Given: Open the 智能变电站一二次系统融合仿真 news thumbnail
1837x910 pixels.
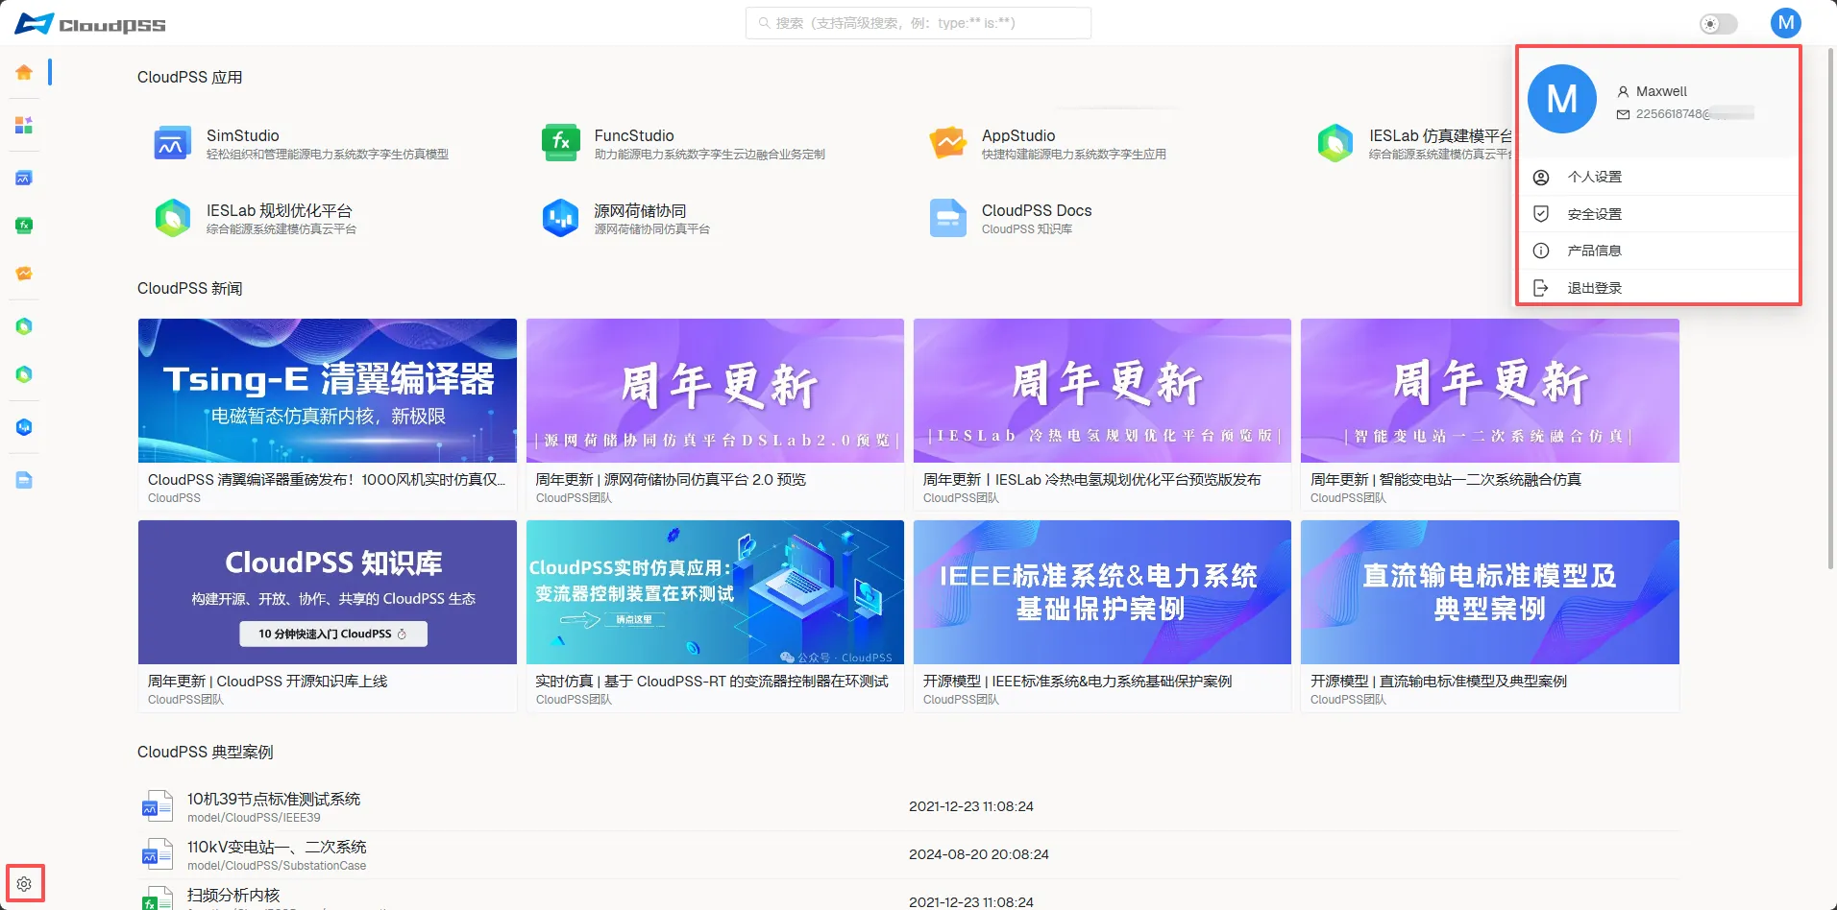Looking at the screenshot, I should pos(1490,391).
